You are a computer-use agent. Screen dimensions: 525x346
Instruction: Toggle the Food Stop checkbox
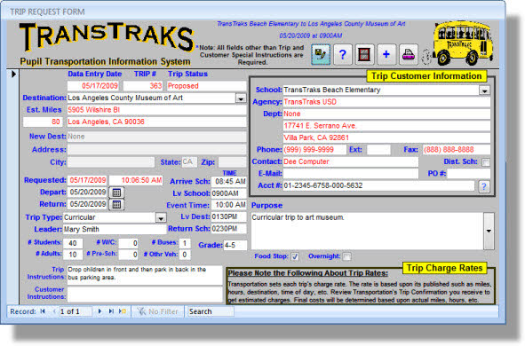[x=295, y=256]
